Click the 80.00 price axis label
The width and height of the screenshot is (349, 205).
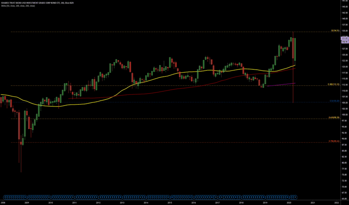(x=345, y=163)
